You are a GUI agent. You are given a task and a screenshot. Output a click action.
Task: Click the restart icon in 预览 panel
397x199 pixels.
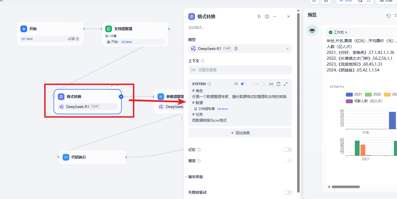coord(388,16)
